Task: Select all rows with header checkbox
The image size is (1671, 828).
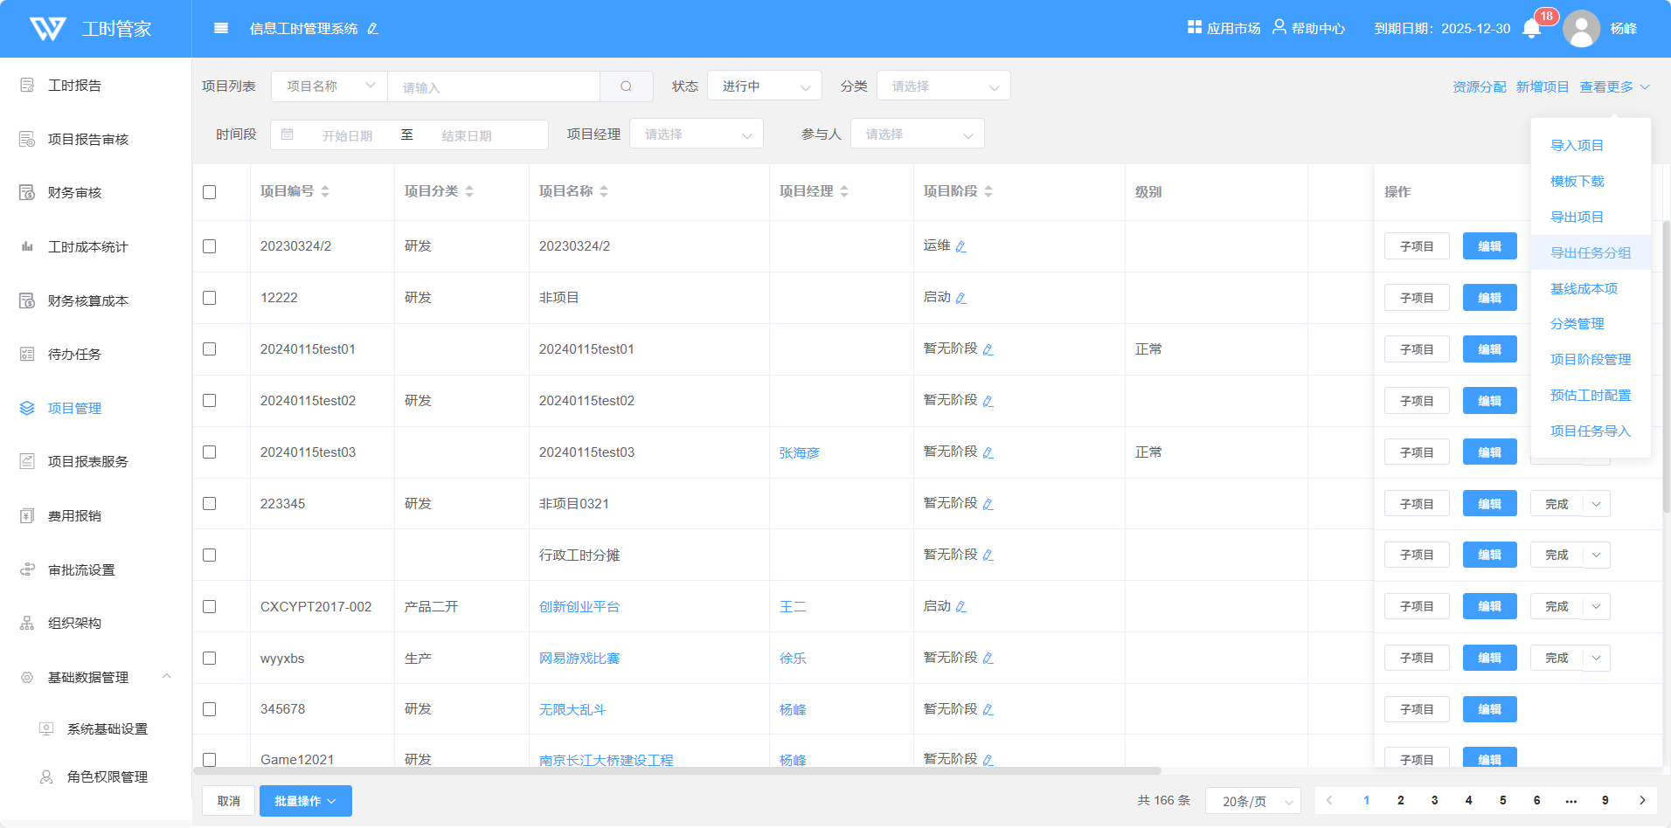Action: click(210, 192)
